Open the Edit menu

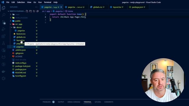tap(13, 2)
